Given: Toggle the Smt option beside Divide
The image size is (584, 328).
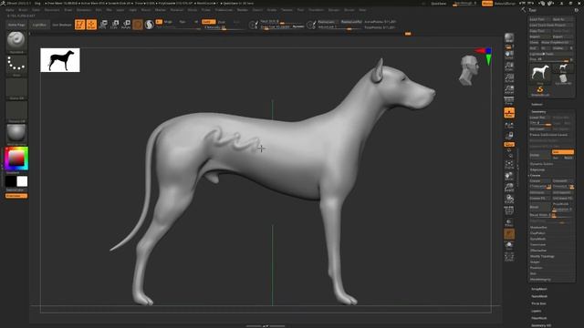Looking at the screenshot, I should point(563,152).
